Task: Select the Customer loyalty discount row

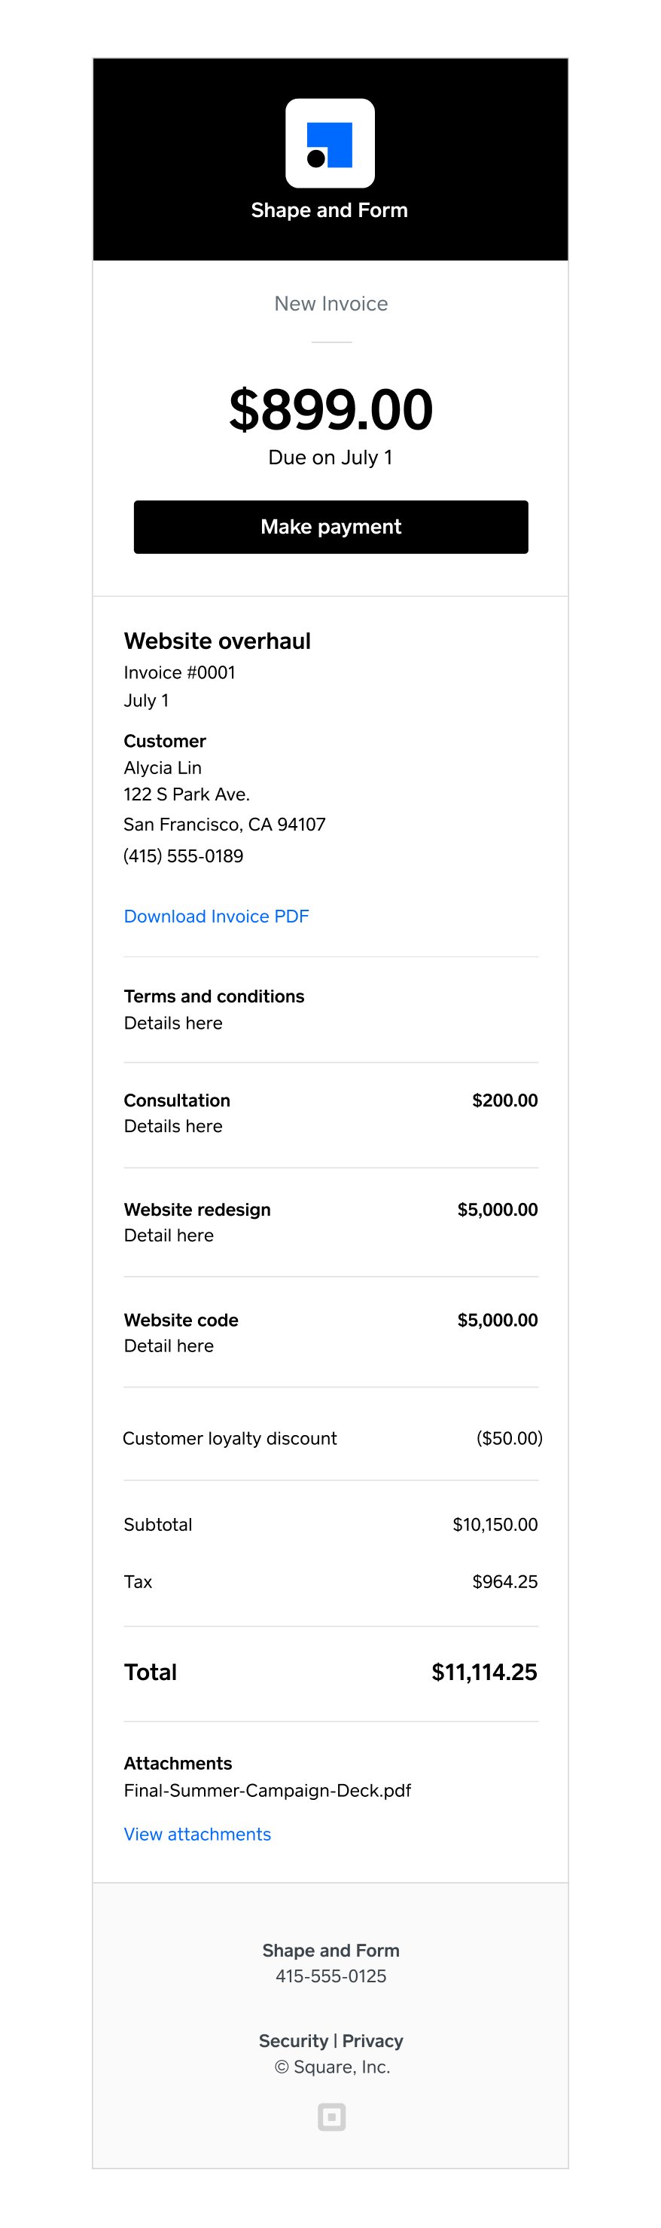Action: (x=230, y=1438)
